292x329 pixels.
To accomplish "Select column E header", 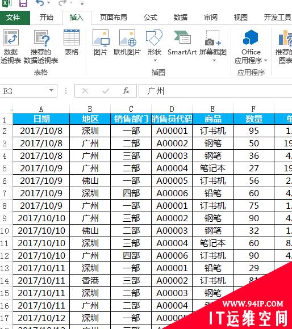I will [212, 109].
